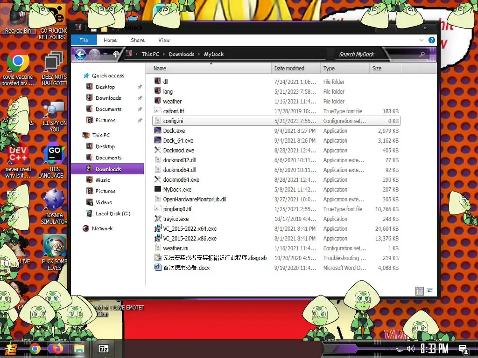
Task: Open Firefox from the taskbar
Action: [57, 349]
